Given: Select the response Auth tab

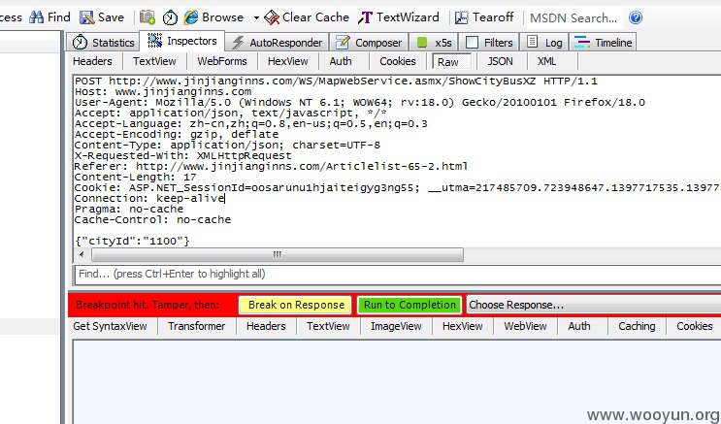Looking at the screenshot, I should coord(579,326).
